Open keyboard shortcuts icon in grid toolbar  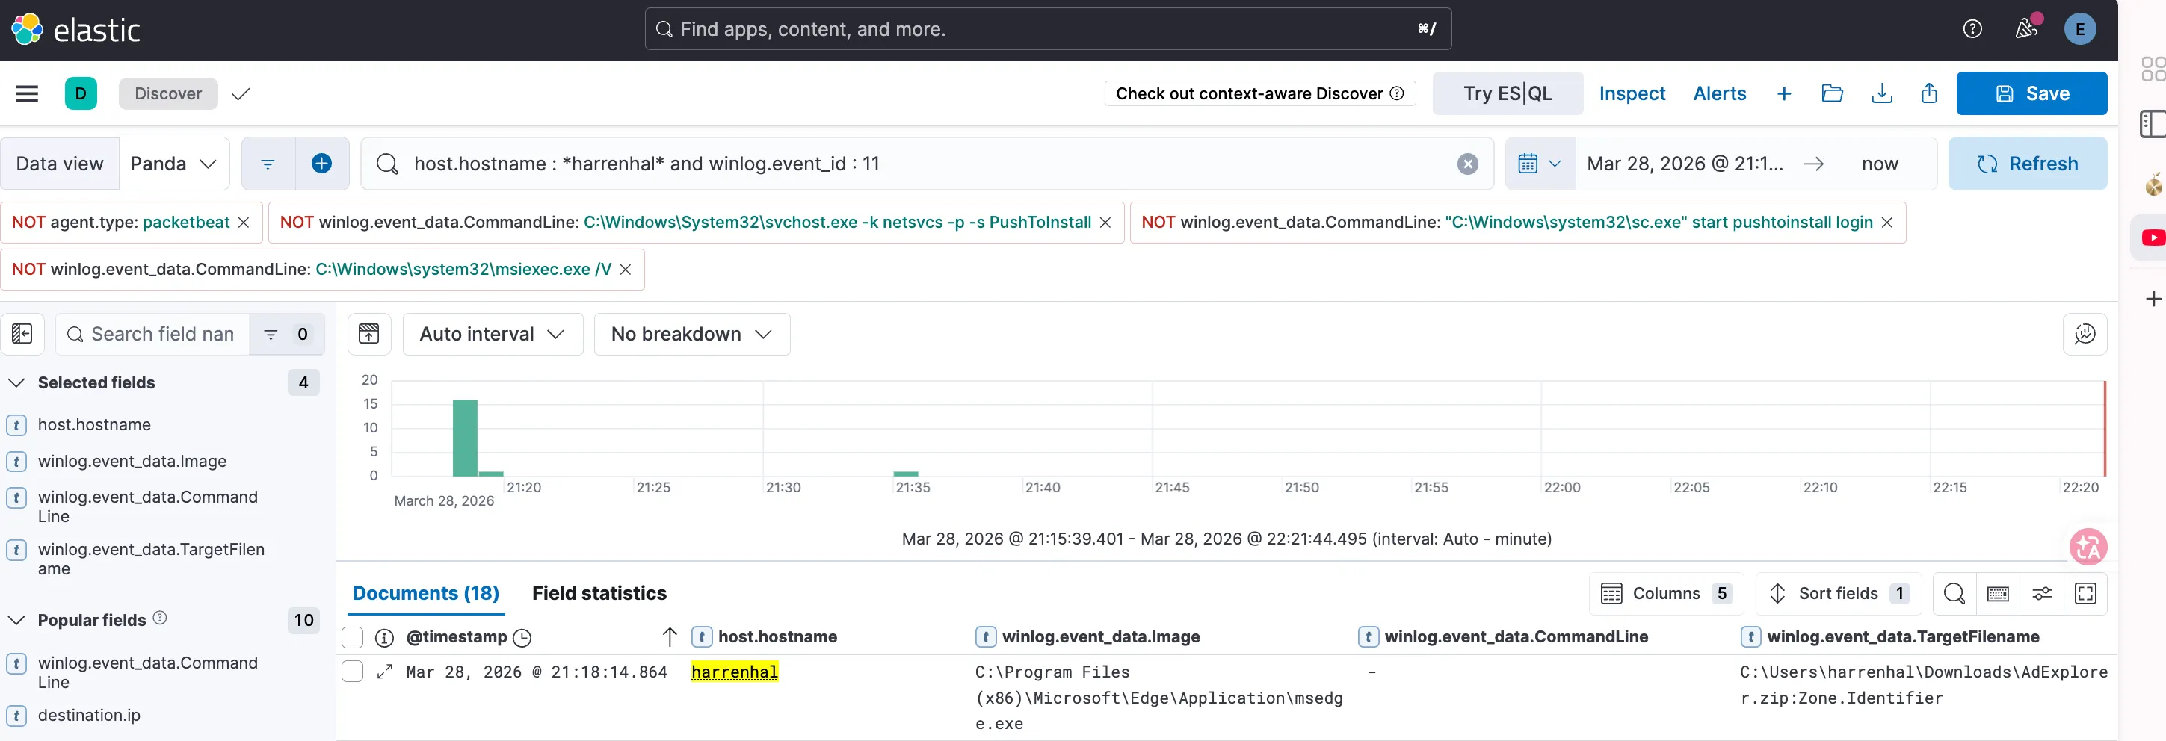(1998, 594)
